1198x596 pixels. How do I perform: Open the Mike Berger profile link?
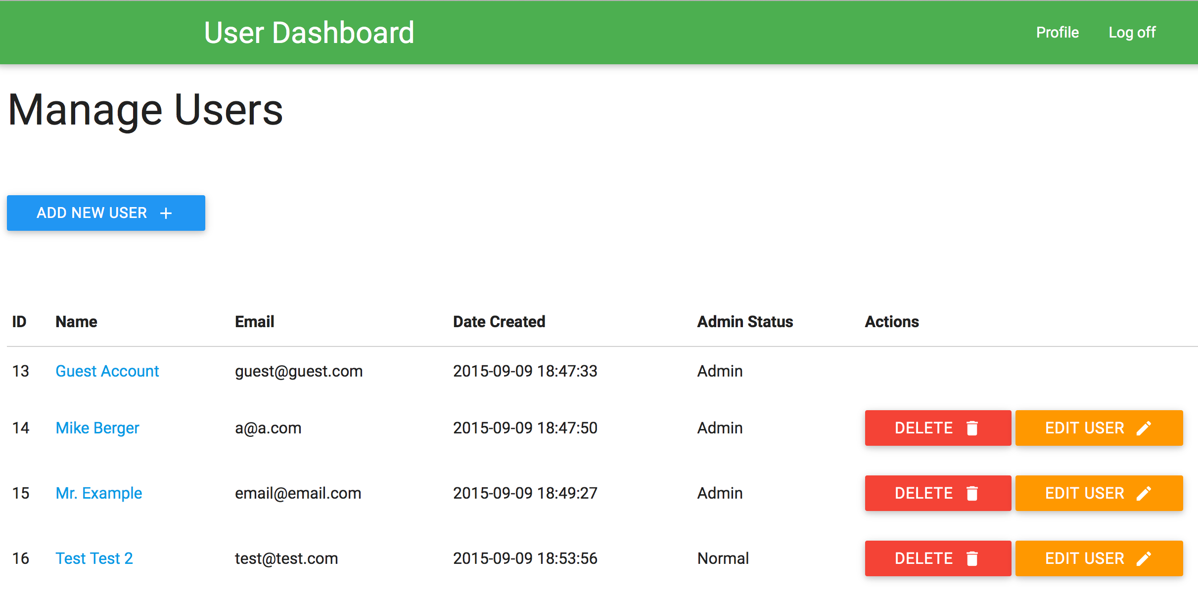click(97, 428)
